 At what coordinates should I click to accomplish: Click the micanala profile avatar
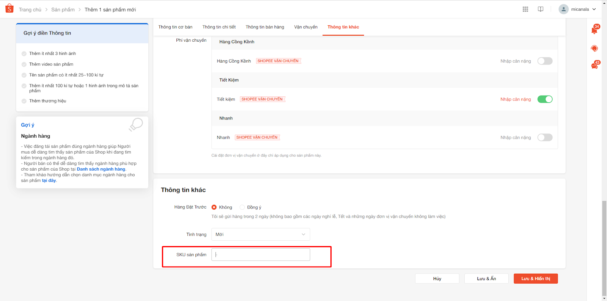[x=563, y=9]
